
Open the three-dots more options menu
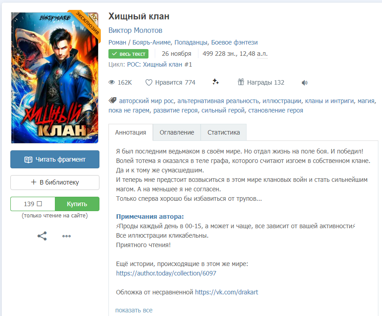[67, 236]
